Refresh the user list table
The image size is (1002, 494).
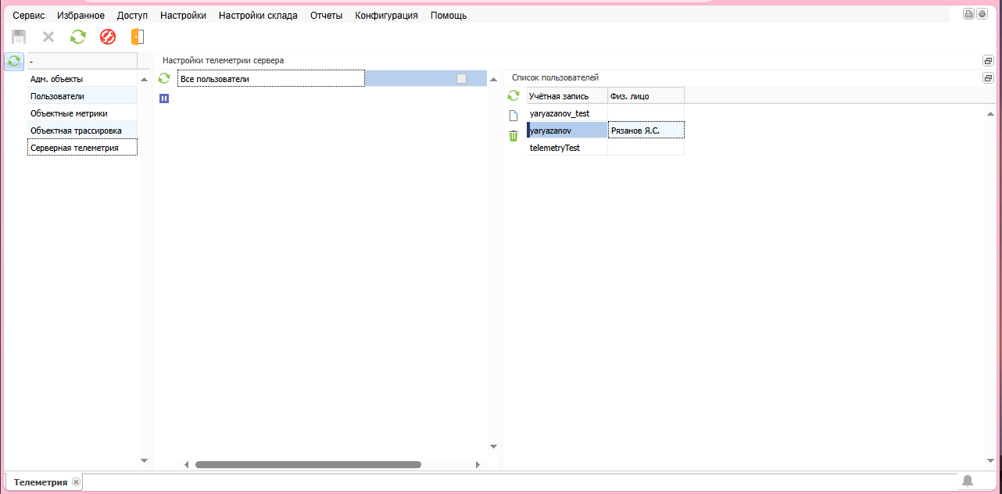click(x=514, y=95)
